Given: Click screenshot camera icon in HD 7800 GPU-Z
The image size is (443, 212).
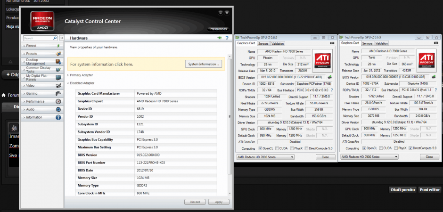Looking at the screenshot, I should click(332, 43).
